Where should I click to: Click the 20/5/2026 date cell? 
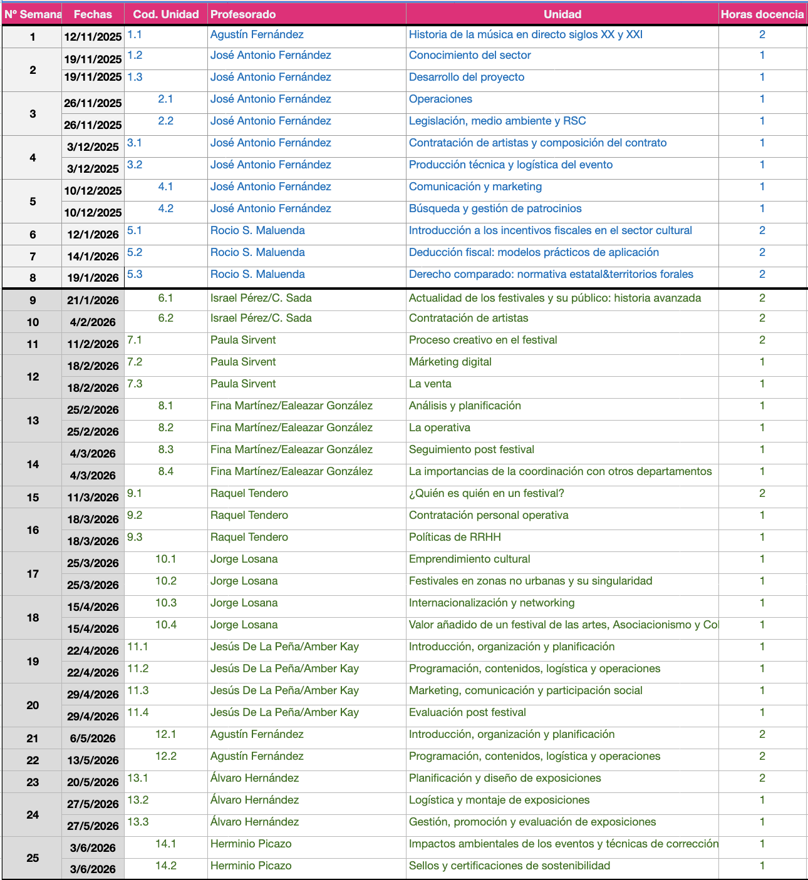point(93,782)
